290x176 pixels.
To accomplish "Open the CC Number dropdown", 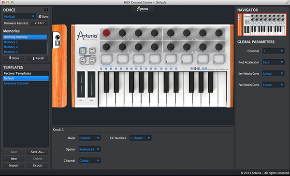I will pos(140,138).
